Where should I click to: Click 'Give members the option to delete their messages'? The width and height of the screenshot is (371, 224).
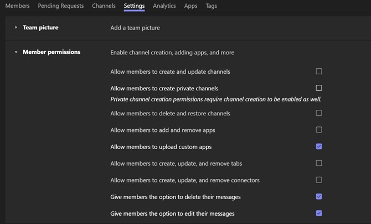176,197
